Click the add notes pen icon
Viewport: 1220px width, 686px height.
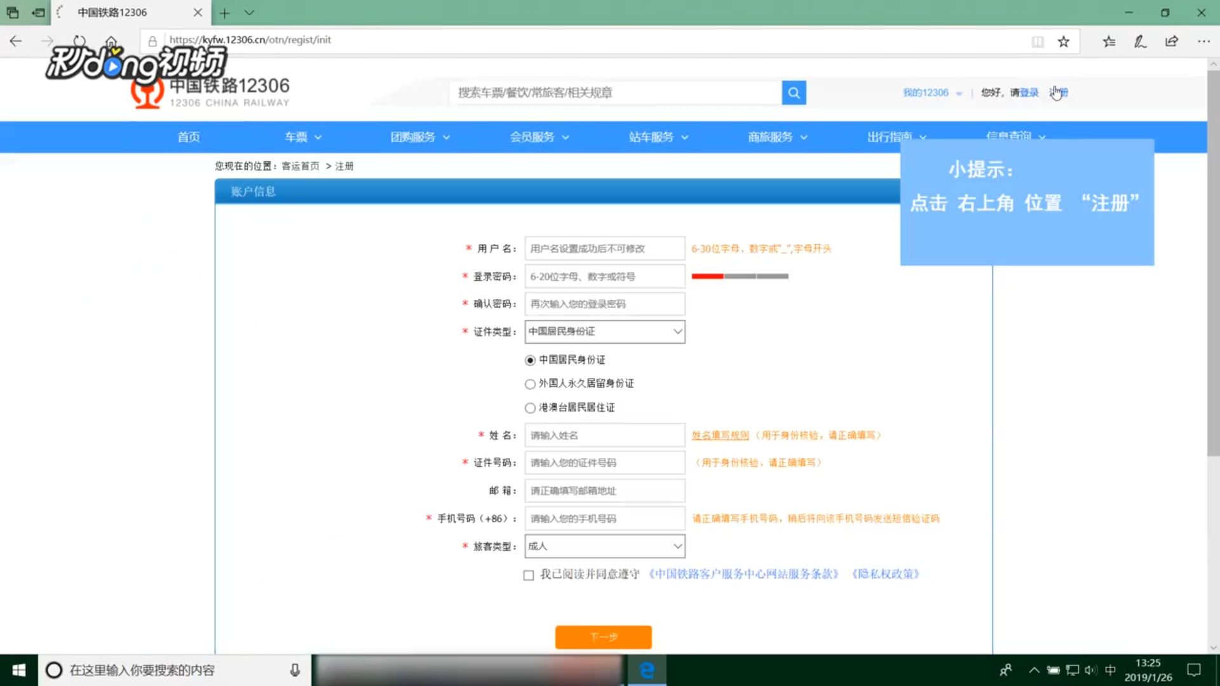point(1140,42)
